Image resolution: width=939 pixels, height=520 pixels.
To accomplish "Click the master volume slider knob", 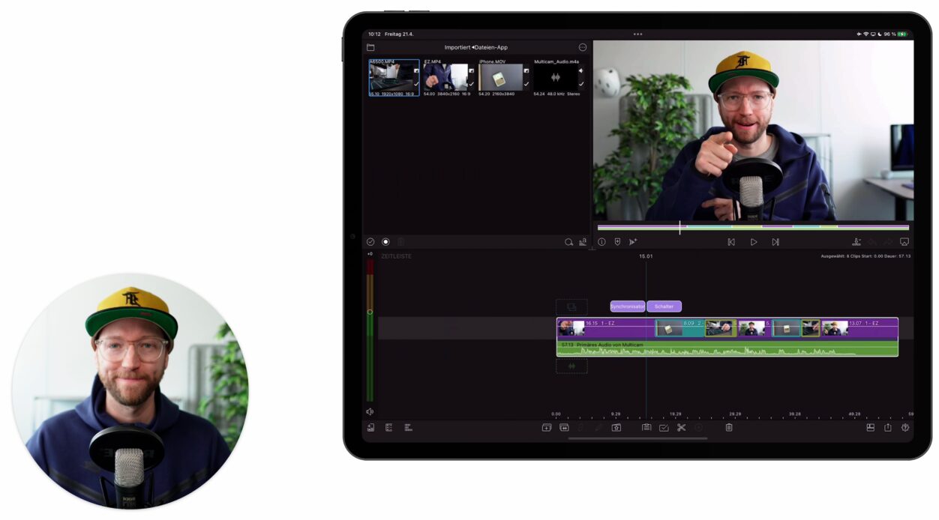I will [x=370, y=312].
